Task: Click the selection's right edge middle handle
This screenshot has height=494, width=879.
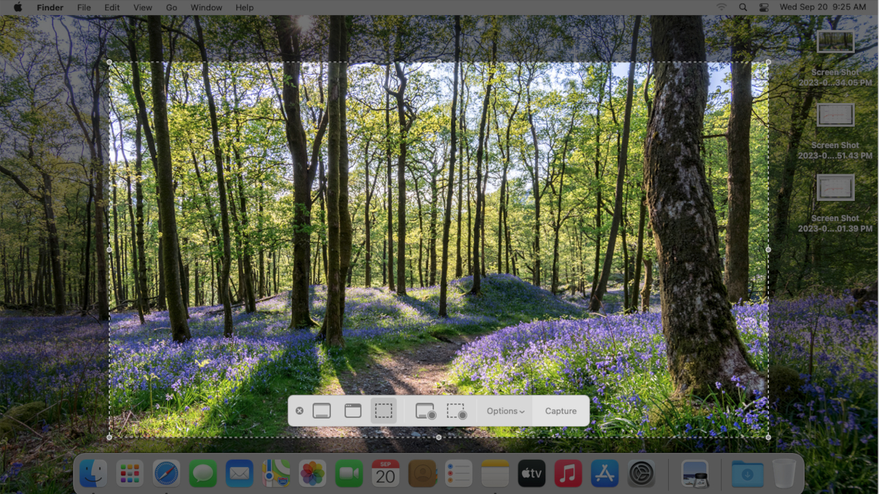Action: point(768,250)
